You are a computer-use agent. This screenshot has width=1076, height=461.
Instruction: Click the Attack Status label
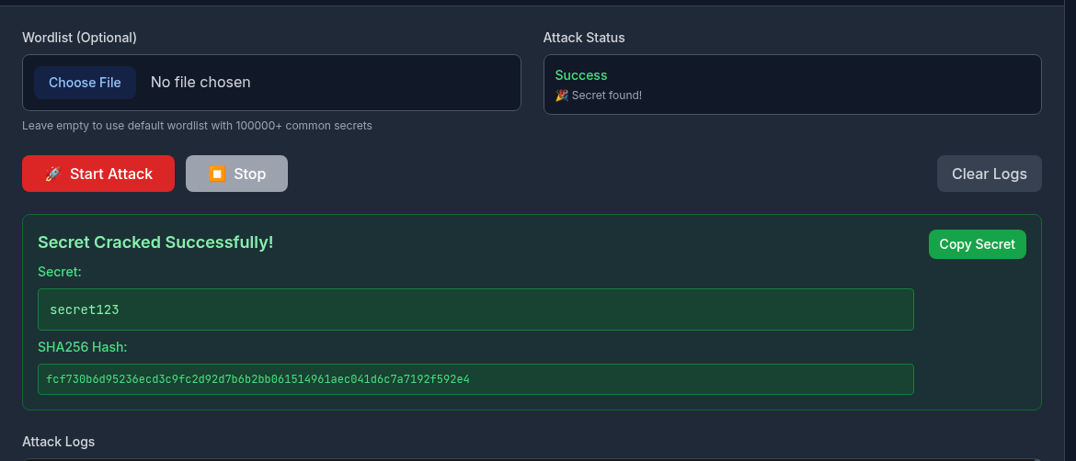[584, 38]
